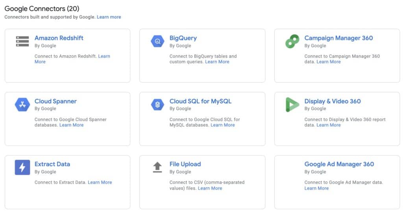Click the Campaign Manager 360 green icon
Image resolution: width=403 pixels, height=213 pixels.
(292, 42)
